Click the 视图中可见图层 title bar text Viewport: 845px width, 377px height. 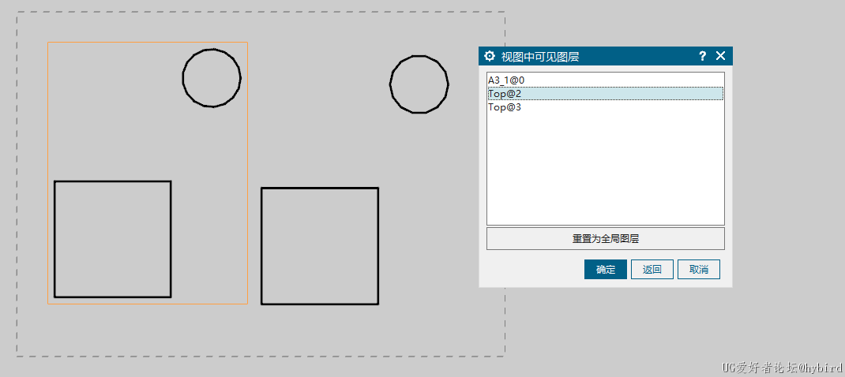click(540, 56)
